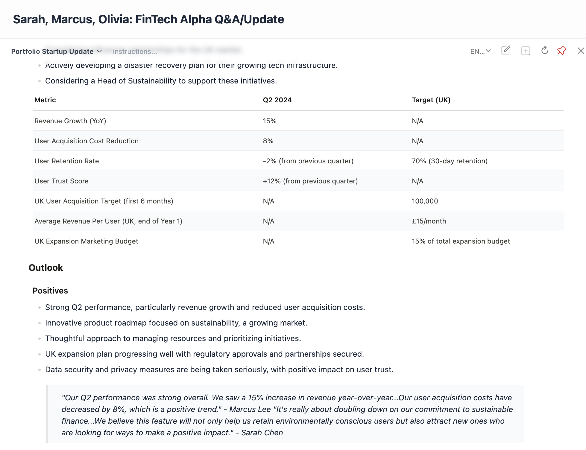Image resolution: width=586 pixels, height=450 pixels.
Task: Select the User Retention Rate row
Action: pyautogui.click(x=67, y=161)
